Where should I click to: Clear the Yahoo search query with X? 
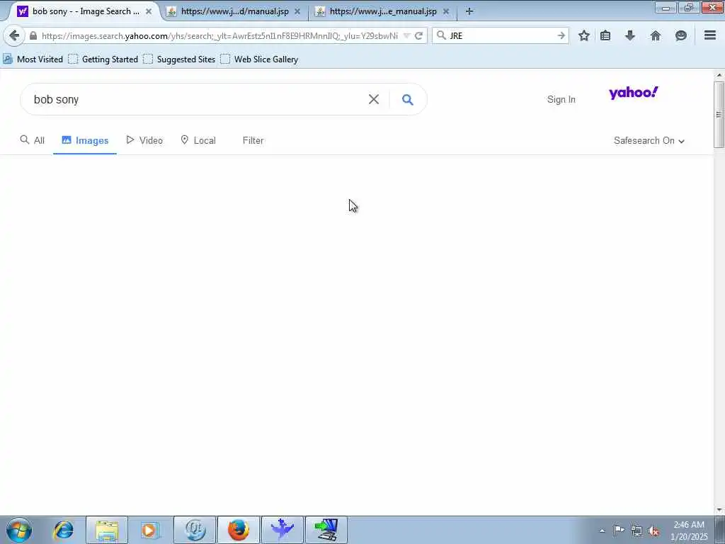[374, 99]
